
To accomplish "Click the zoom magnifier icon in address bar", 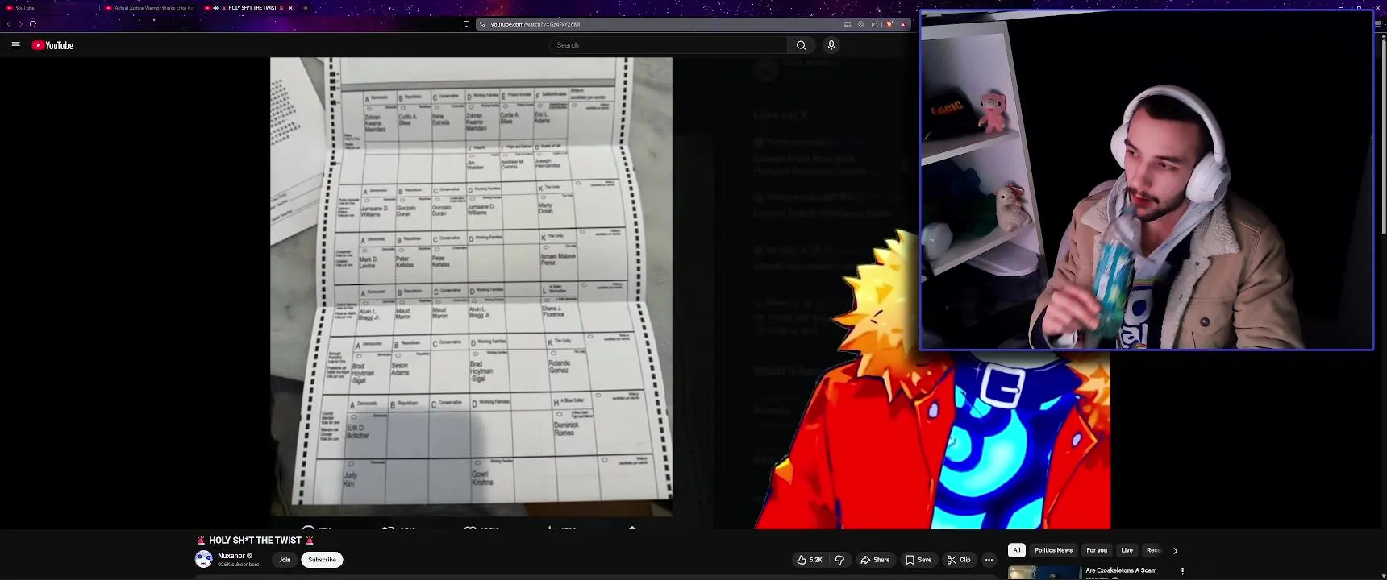I will [x=861, y=24].
